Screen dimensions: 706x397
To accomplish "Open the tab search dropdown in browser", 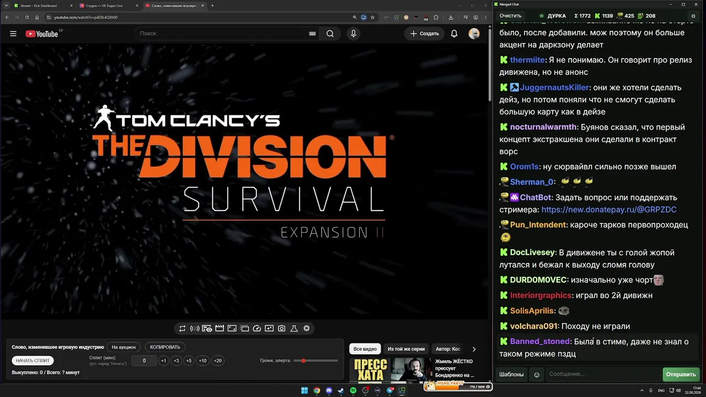I will click(x=7, y=6).
